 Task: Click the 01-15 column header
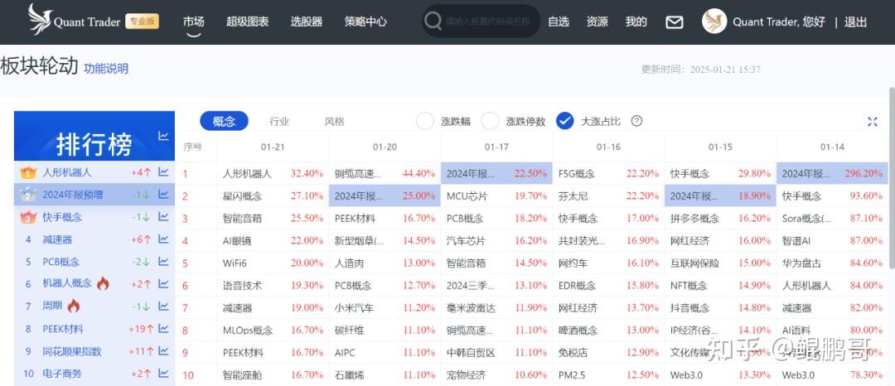click(x=720, y=147)
